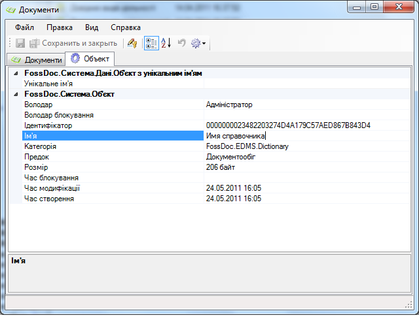Sort properties alphabetically with A-Z icon

coord(166,43)
